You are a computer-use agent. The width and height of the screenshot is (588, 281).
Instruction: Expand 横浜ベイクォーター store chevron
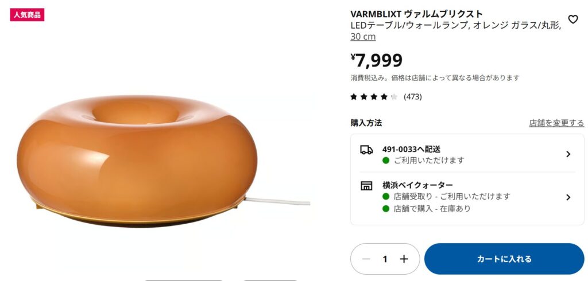pyautogui.click(x=568, y=197)
